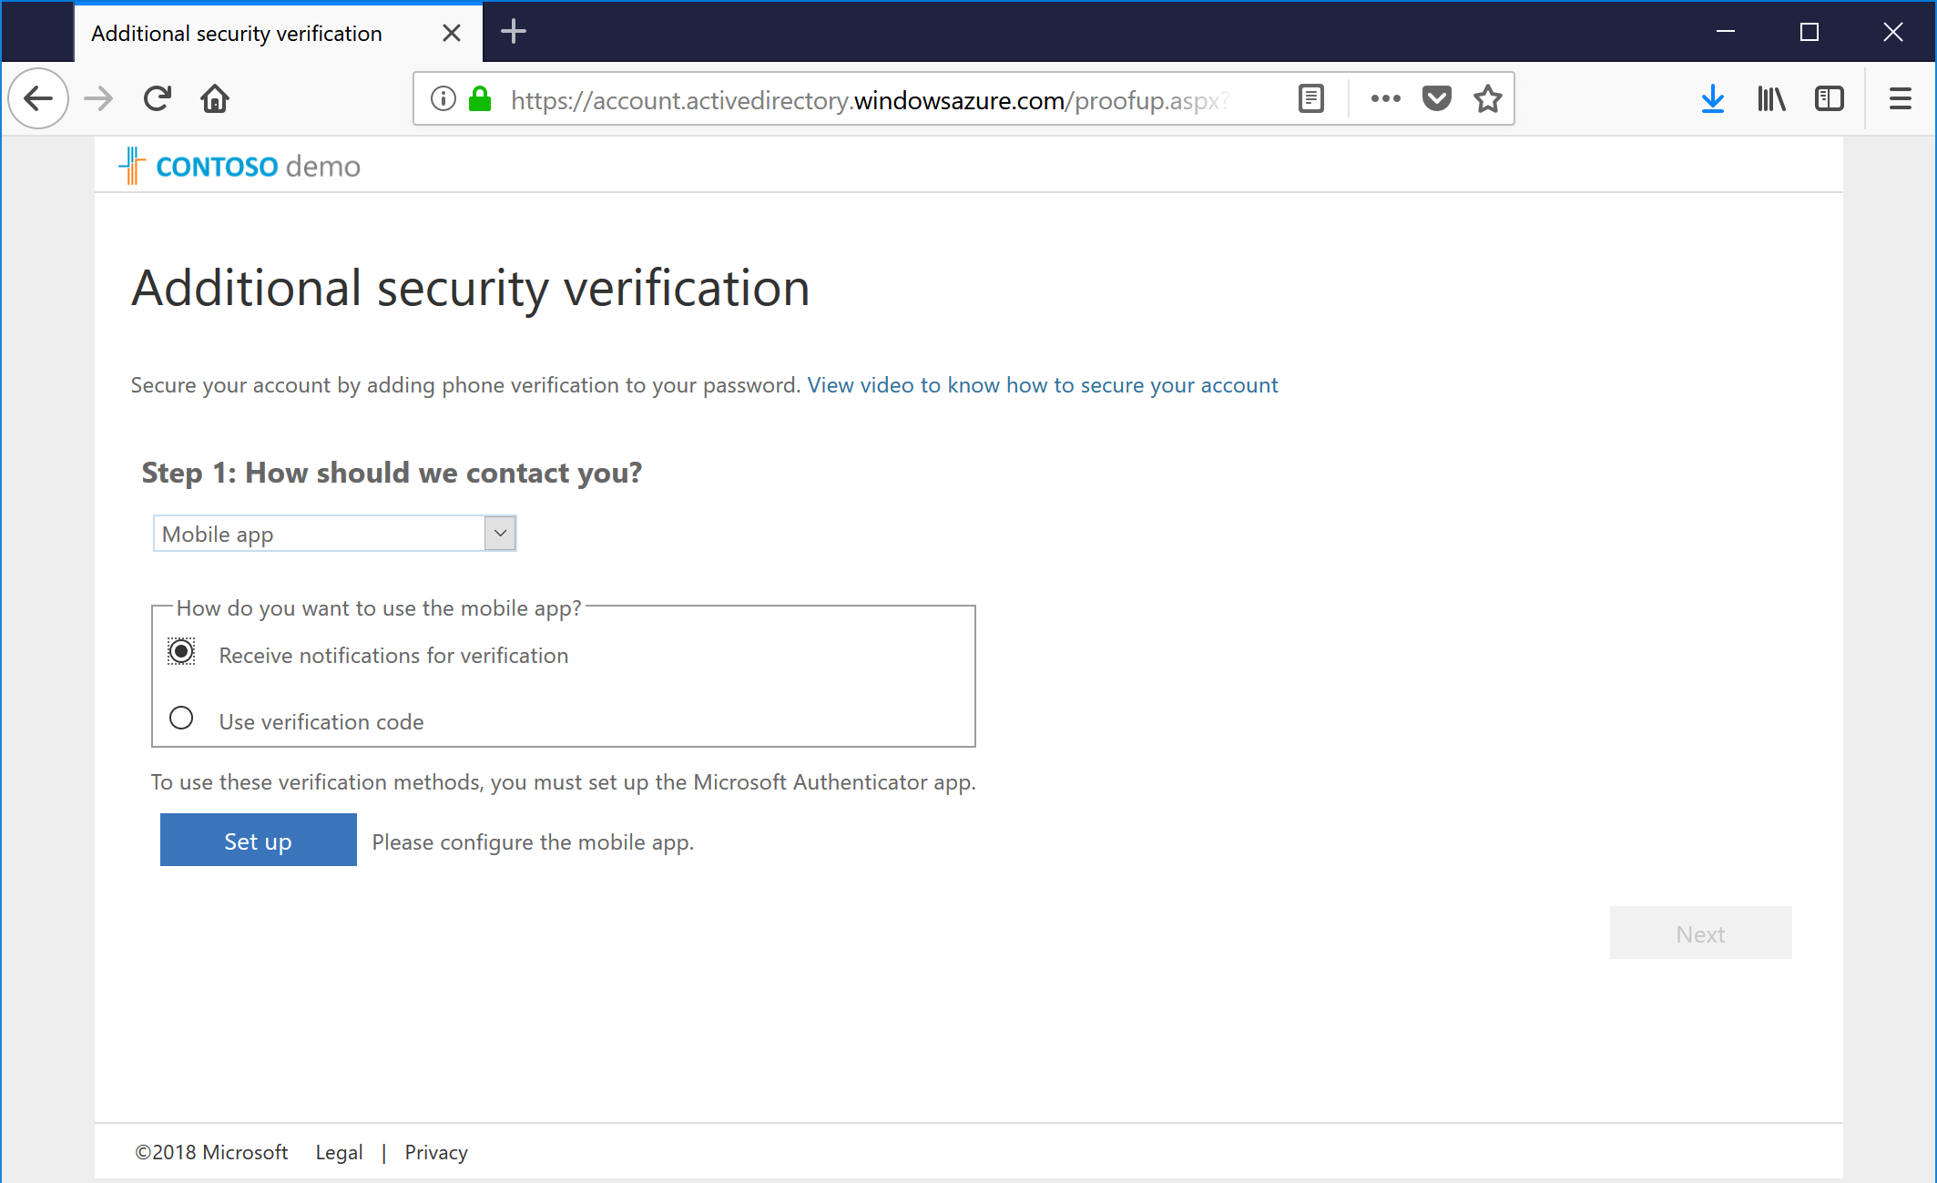
Task: Click the Reload page icon
Action: (157, 98)
